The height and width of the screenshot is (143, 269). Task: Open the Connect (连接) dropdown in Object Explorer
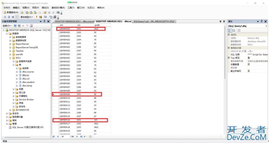(7, 26)
